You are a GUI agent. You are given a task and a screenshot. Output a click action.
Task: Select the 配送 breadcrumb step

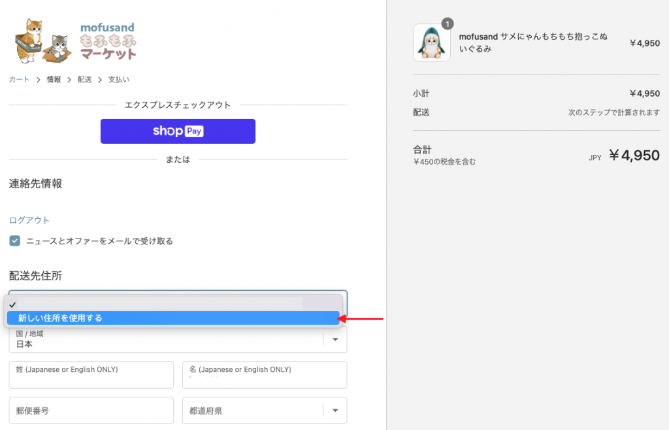tap(84, 80)
